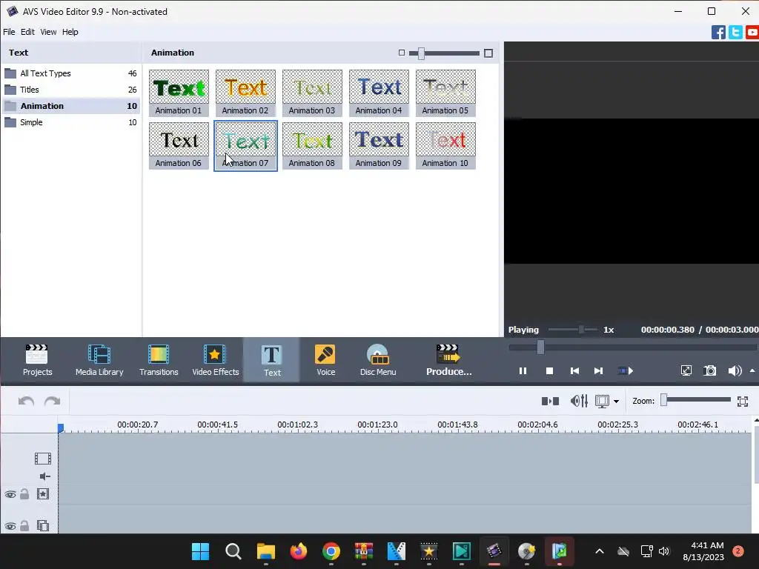Viewport: 759px width, 569px height.
Task: Select the Text tool button
Action: click(x=271, y=360)
